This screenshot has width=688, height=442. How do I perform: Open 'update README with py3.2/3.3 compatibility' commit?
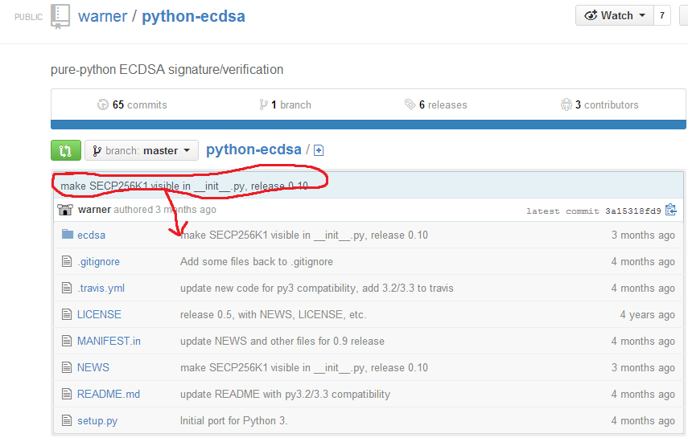tap(285, 395)
